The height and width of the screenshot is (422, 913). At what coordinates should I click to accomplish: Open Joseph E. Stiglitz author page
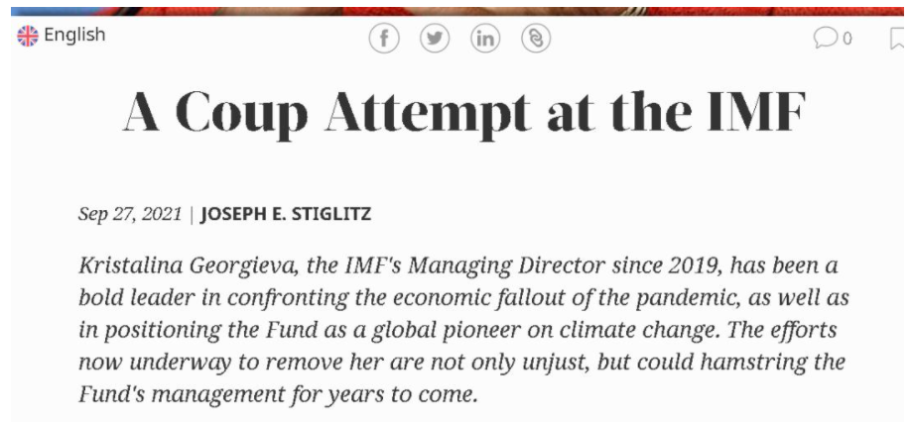point(286,214)
